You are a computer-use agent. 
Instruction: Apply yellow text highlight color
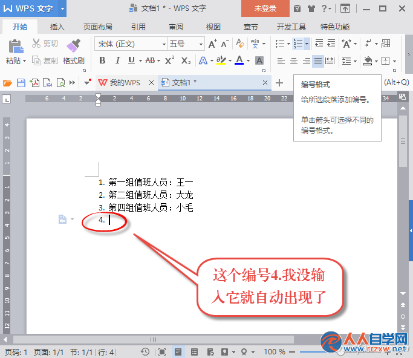[x=221, y=60]
